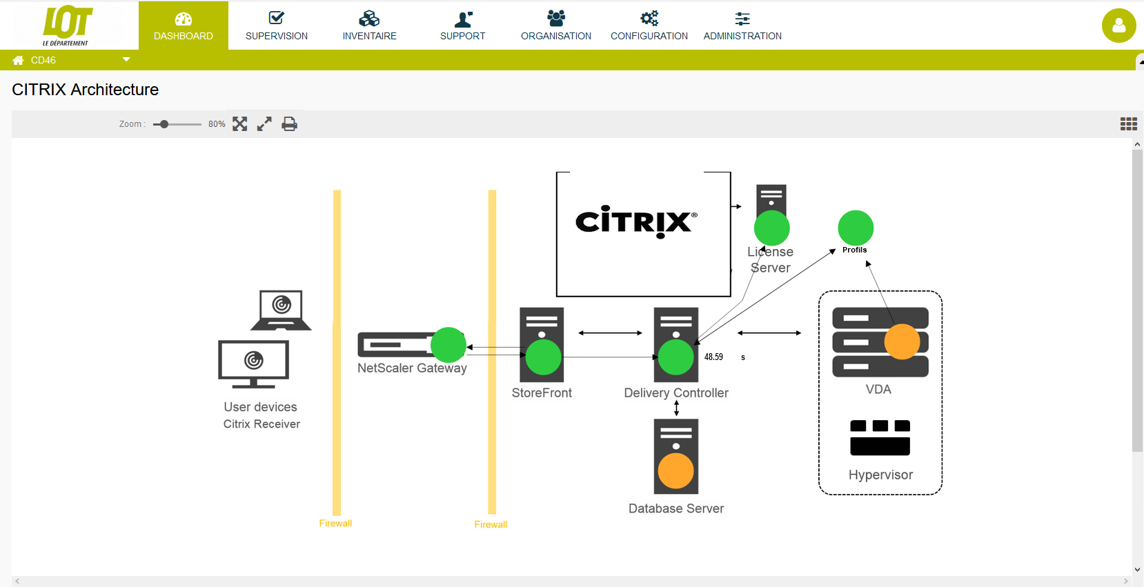
Task: Adjust the zoom slider handle
Action: pyautogui.click(x=164, y=124)
